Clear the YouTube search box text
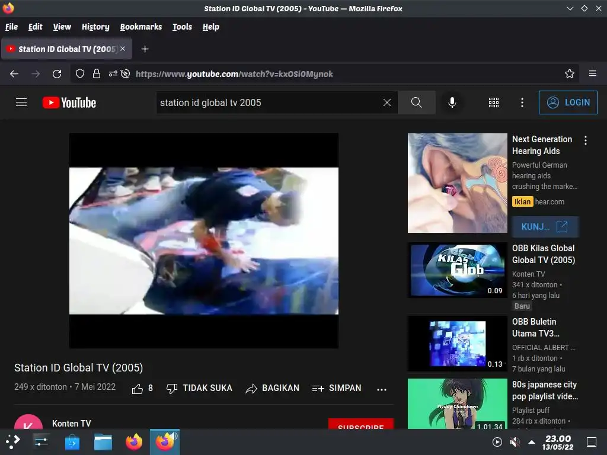Screen dimensions: 607x455 click(386, 102)
